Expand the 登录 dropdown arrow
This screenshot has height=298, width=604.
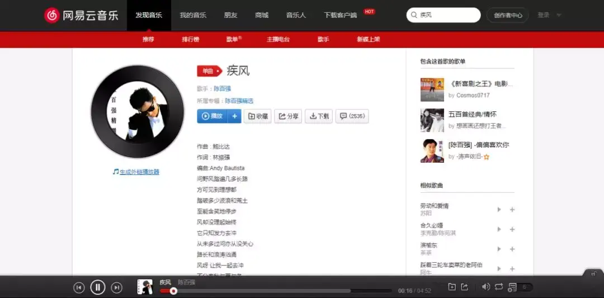point(559,16)
